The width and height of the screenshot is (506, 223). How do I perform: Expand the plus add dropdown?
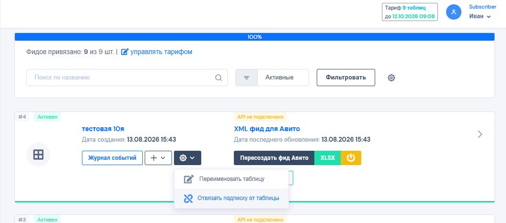click(158, 158)
